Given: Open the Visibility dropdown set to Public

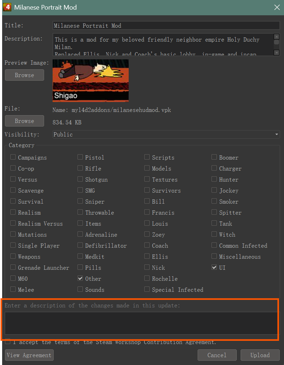Looking at the screenshot, I should (166, 134).
